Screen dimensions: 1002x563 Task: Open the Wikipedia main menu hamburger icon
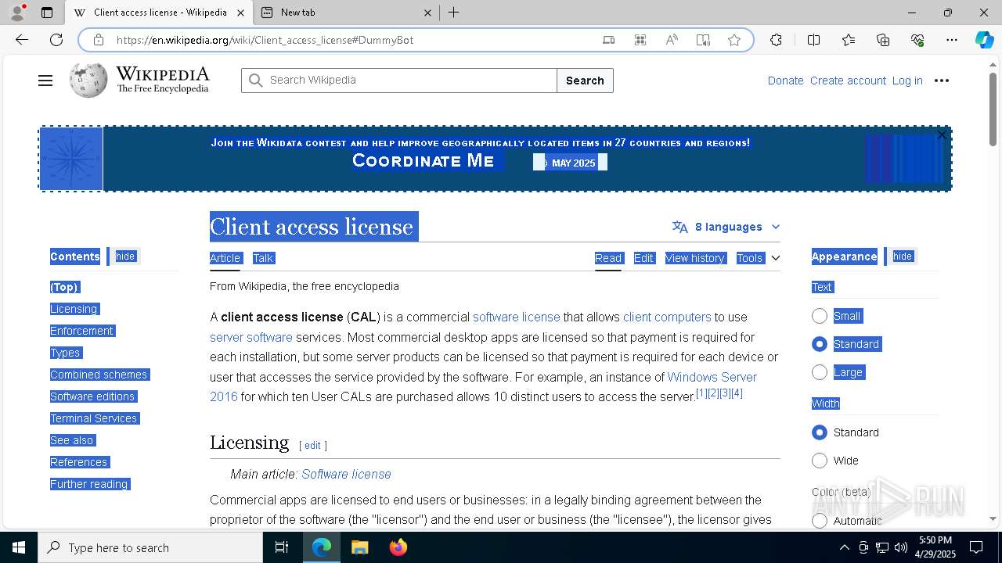coord(45,81)
